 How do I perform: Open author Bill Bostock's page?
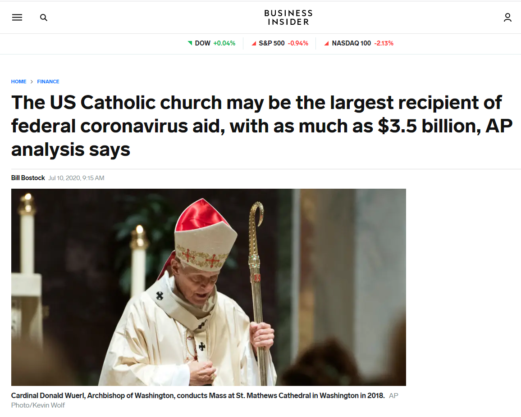[x=28, y=178]
